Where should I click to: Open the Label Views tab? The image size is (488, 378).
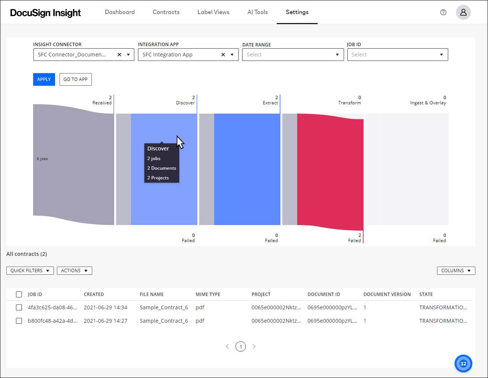click(213, 12)
